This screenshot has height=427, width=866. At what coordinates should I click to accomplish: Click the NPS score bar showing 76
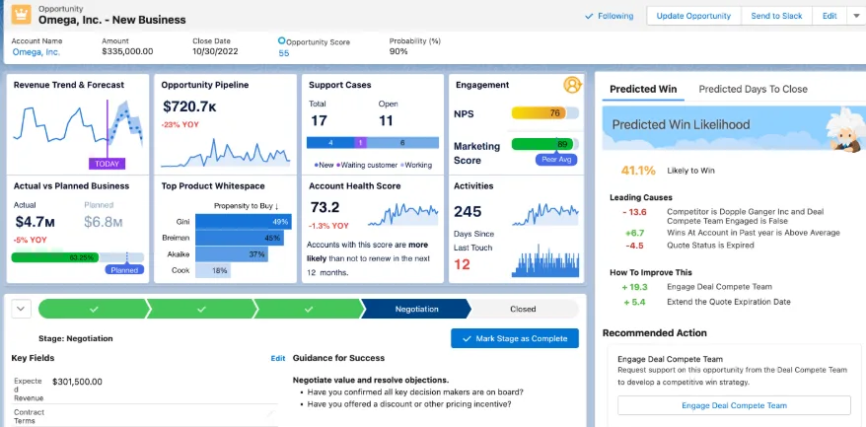tap(545, 113)
